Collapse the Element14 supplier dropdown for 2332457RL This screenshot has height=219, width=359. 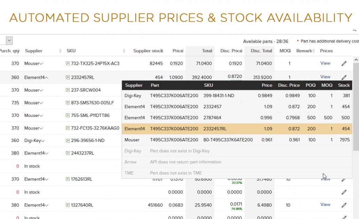click(x=47, y=78)
